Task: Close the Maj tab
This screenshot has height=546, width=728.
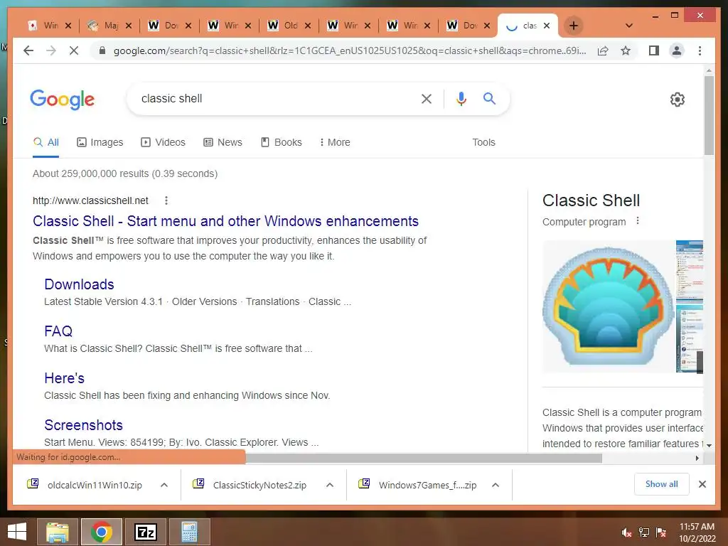Action: coord(129,26)
